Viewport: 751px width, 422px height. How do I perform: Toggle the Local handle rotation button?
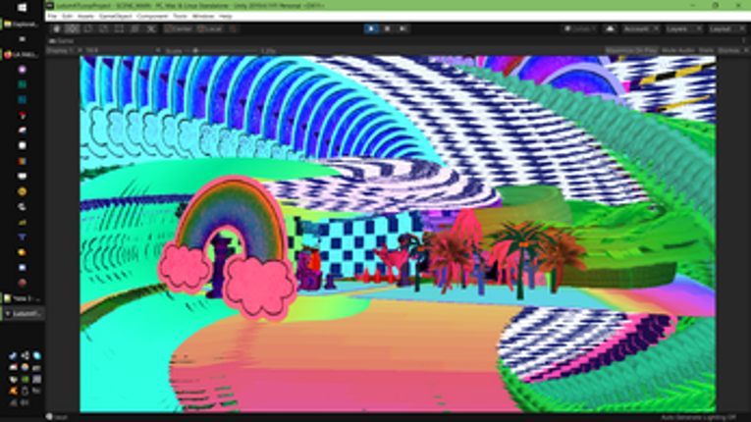[209, 28]
